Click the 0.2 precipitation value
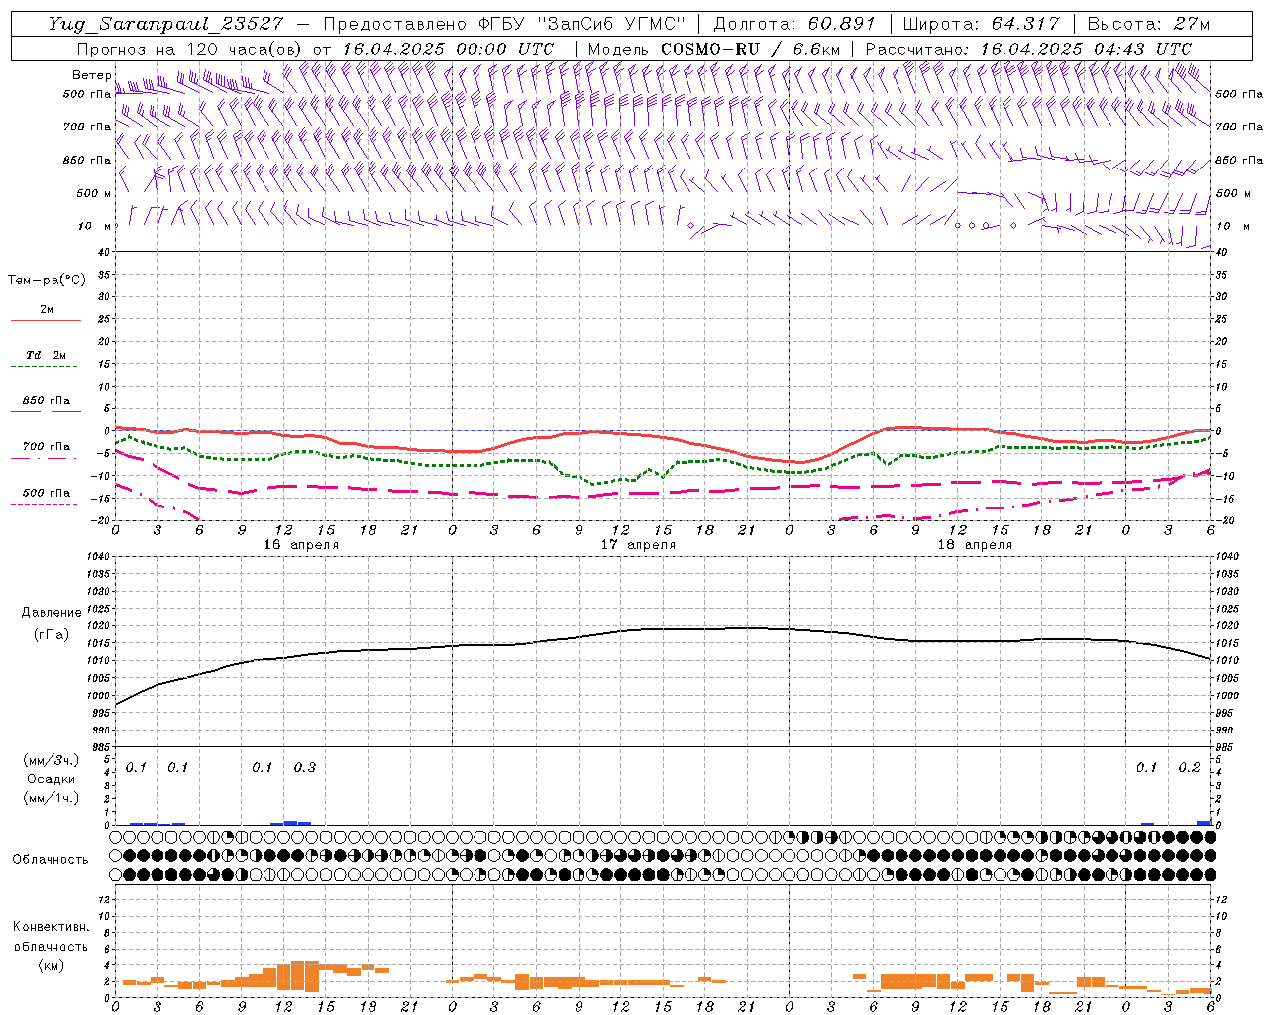This screenshot has width=1268, height=1015. tap(1189, 768)
